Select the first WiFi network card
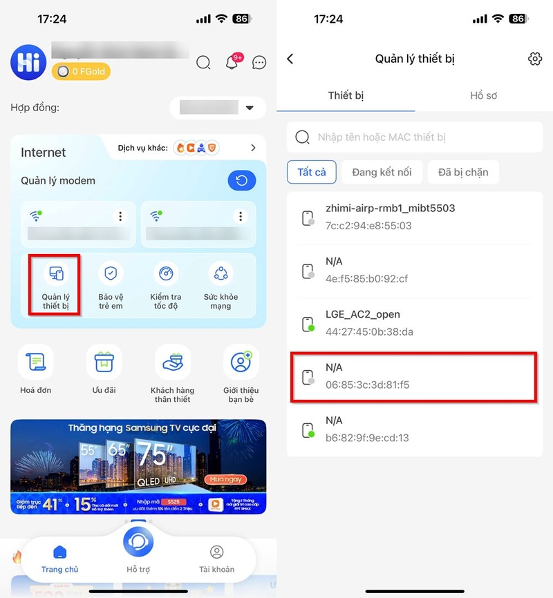This screenshot has height=598, width=553. click(78, 224)
